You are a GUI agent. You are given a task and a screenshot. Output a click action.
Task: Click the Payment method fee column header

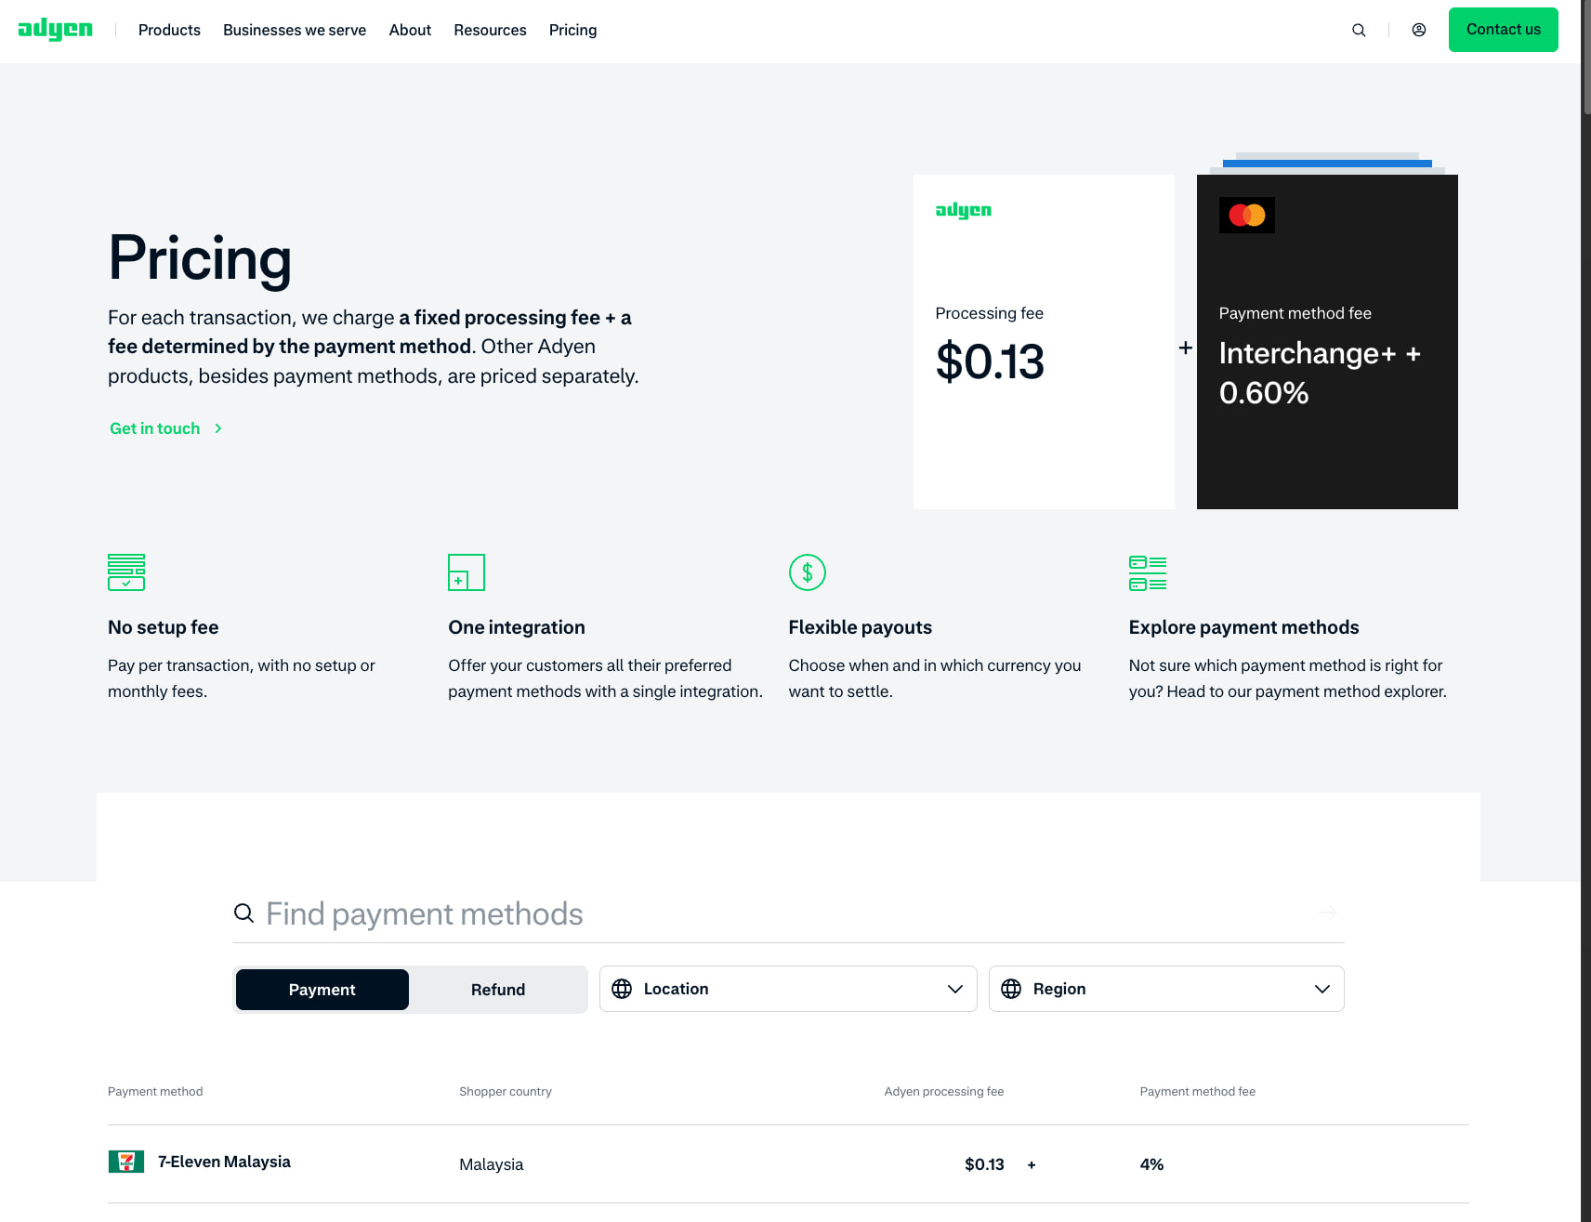(1197, 1091)
